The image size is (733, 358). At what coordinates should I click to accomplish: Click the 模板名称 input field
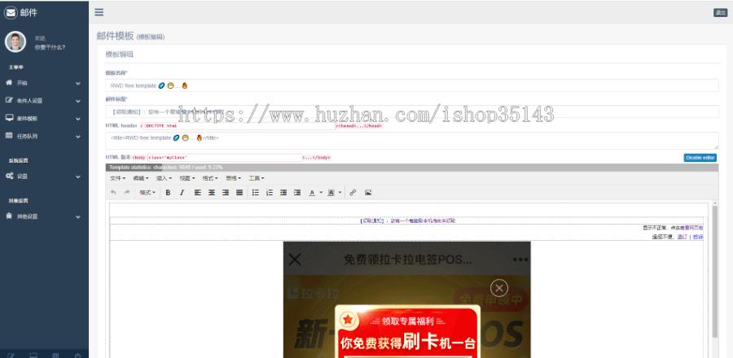pos(411,85)
